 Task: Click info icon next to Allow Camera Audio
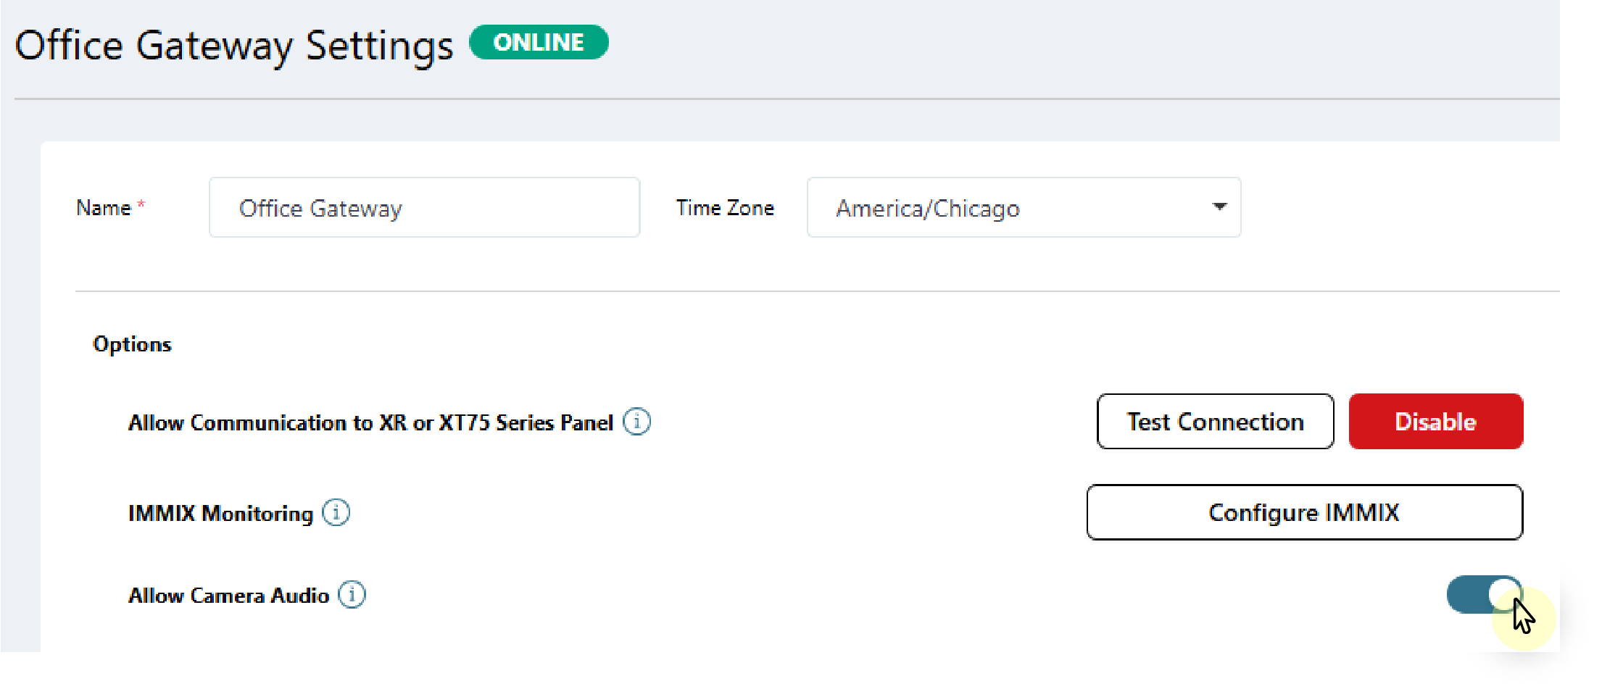point(352,595)
